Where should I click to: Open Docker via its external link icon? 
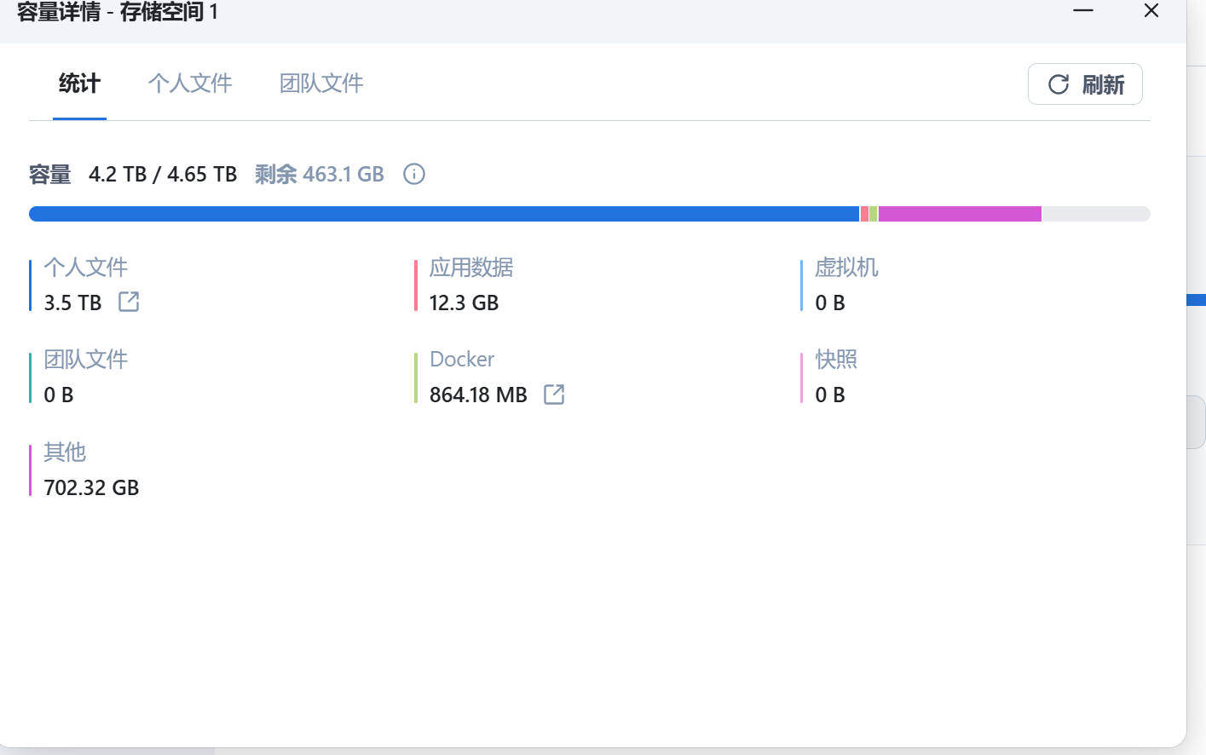pos(553,394)
